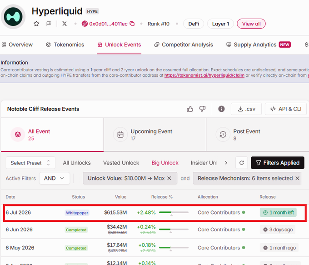
Task: Sort by the Release % column header
Action: click(x=162, y=197)
